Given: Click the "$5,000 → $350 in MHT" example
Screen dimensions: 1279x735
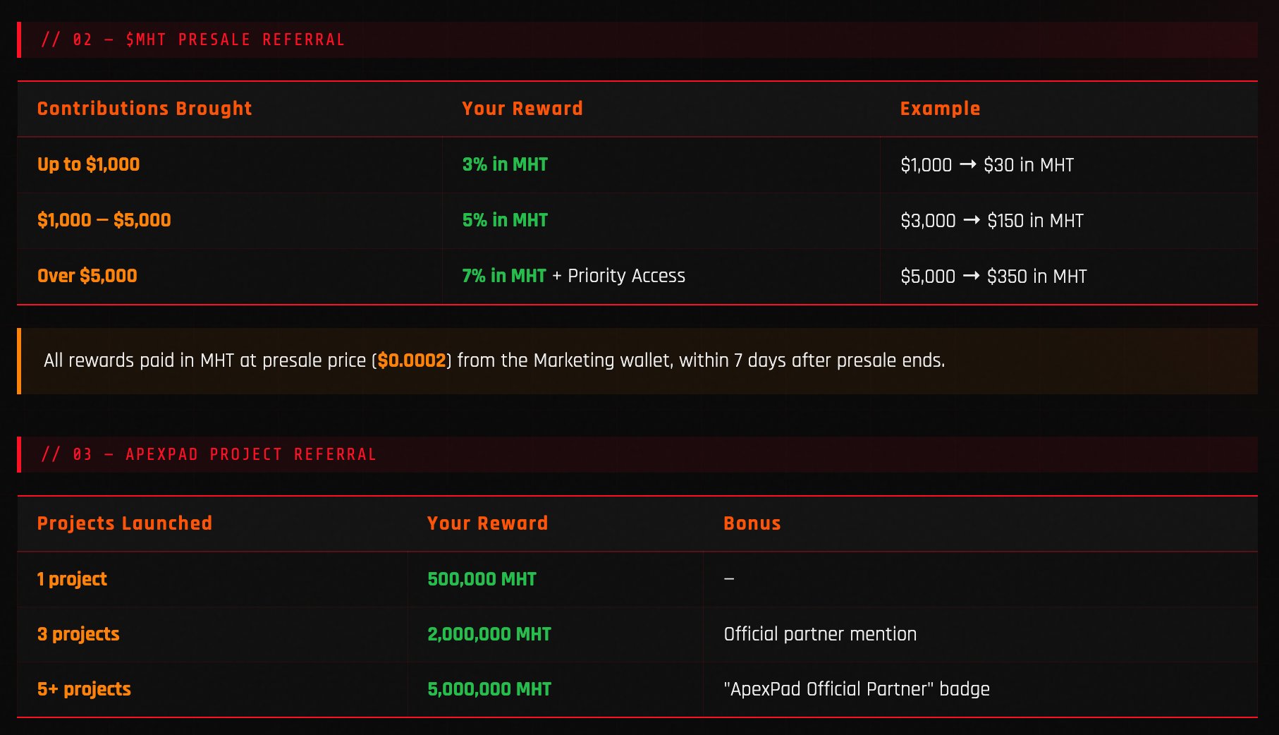Looking at the screenshot, I should point(993,277).
